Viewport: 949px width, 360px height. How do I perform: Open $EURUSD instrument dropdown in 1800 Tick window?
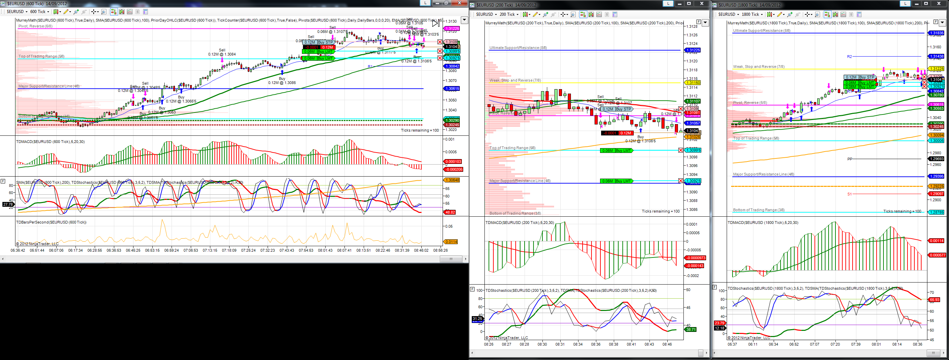click(x=729, y=14)
